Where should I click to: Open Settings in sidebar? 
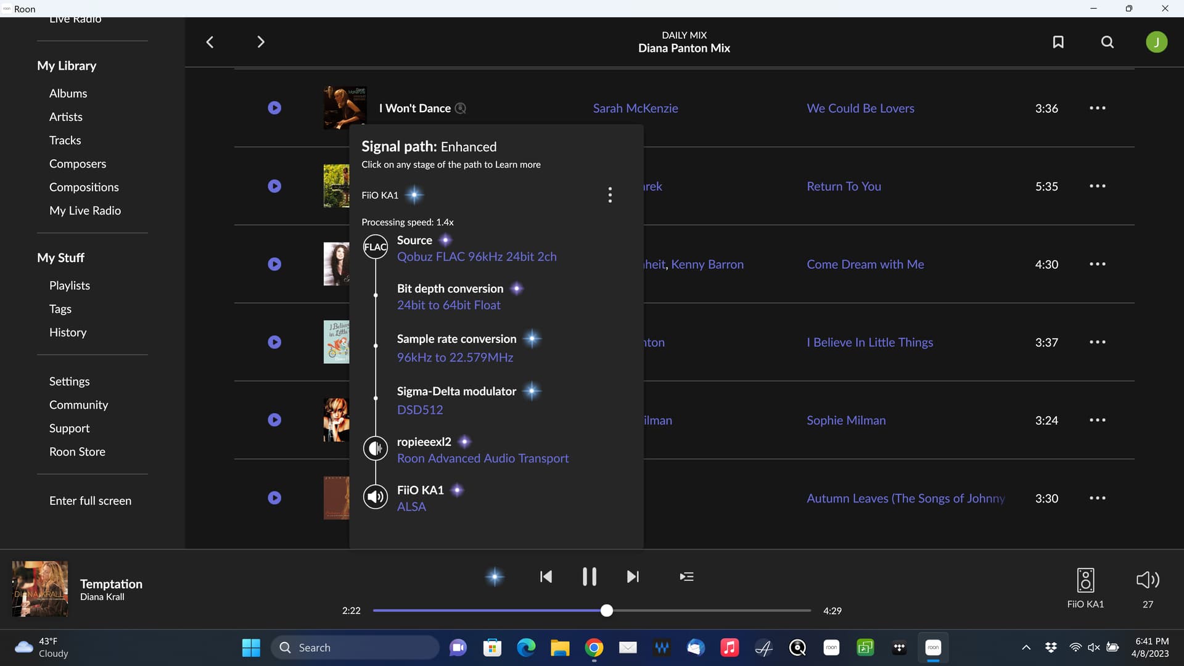[70, 381]
